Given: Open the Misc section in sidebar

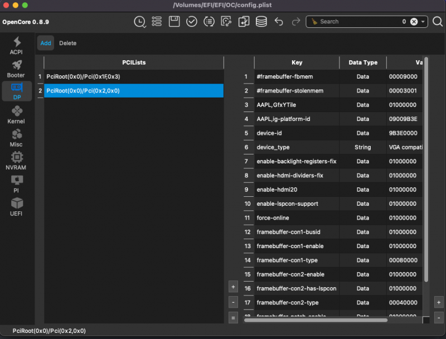Looking at the screenshot, I should click(16, 138).
